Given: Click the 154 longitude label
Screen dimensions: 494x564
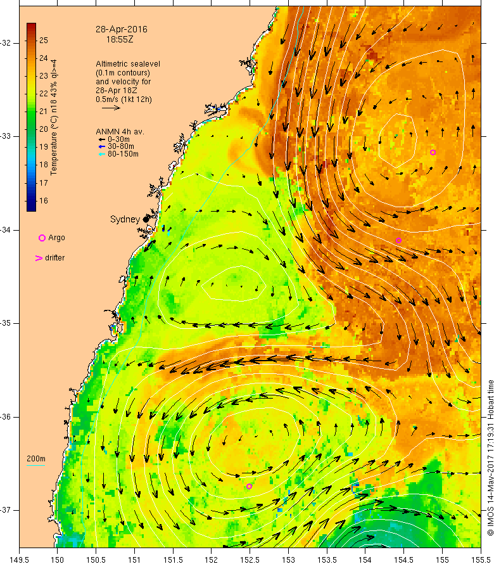Looking at the screenshot, I should point(365,560).
